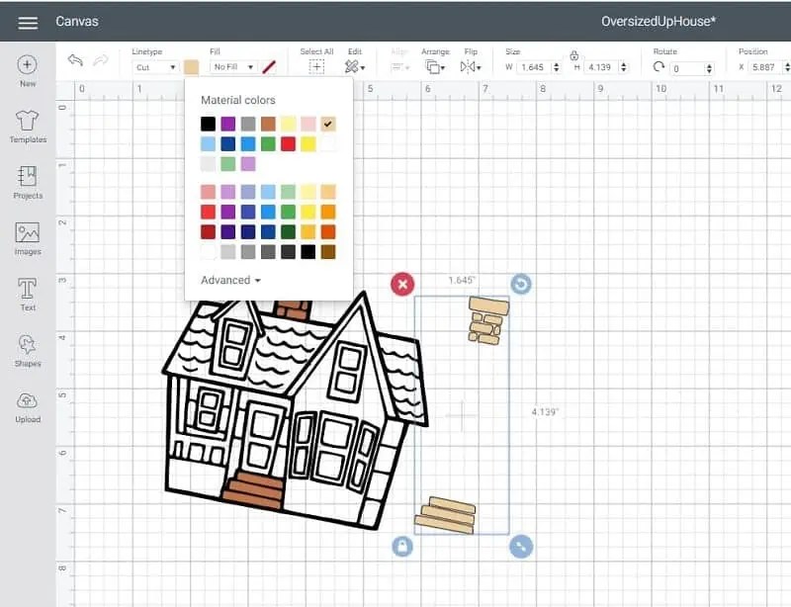Pick the dark blue material color in second row

tap(228, 143)
